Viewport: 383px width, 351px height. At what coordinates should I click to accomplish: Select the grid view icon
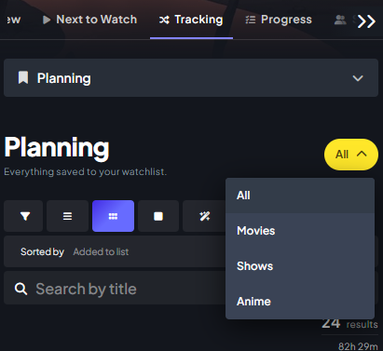[113, 216]
